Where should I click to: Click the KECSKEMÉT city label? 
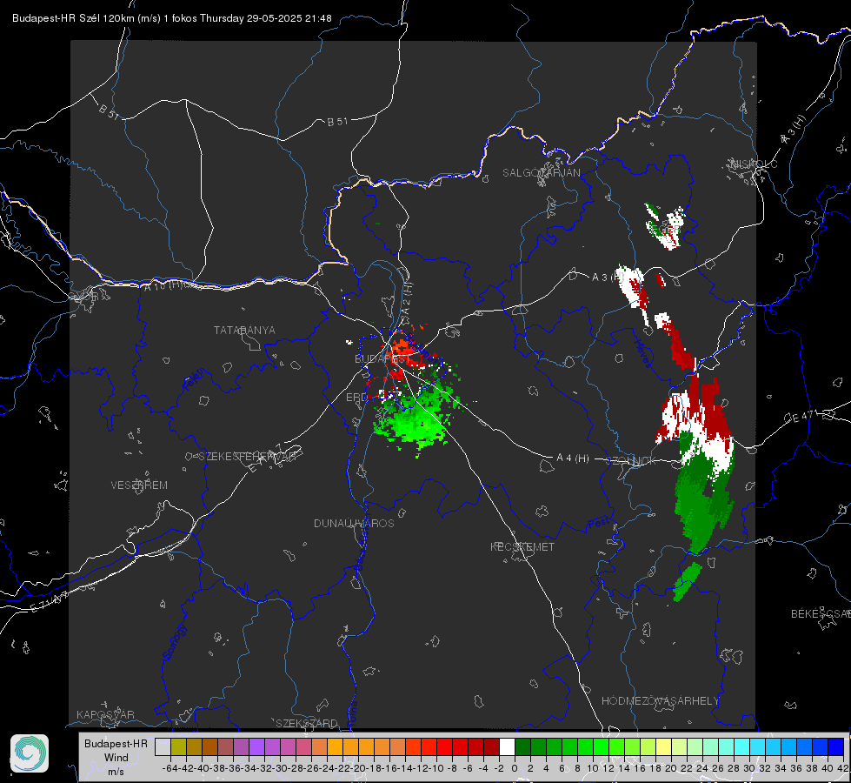522,547
